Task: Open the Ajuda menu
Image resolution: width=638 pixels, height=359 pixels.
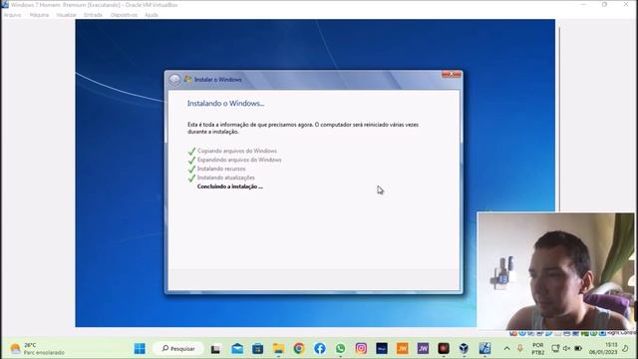Action: coord(151,15)
